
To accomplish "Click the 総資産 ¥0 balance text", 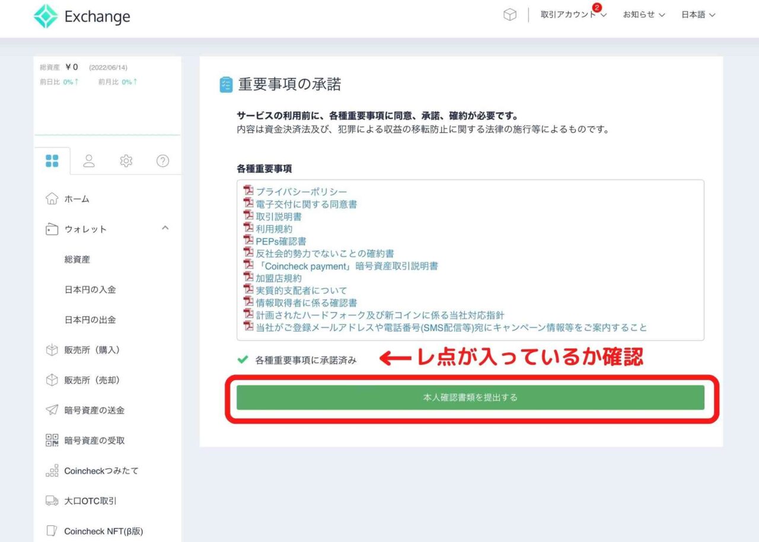I will coord(59,68).
